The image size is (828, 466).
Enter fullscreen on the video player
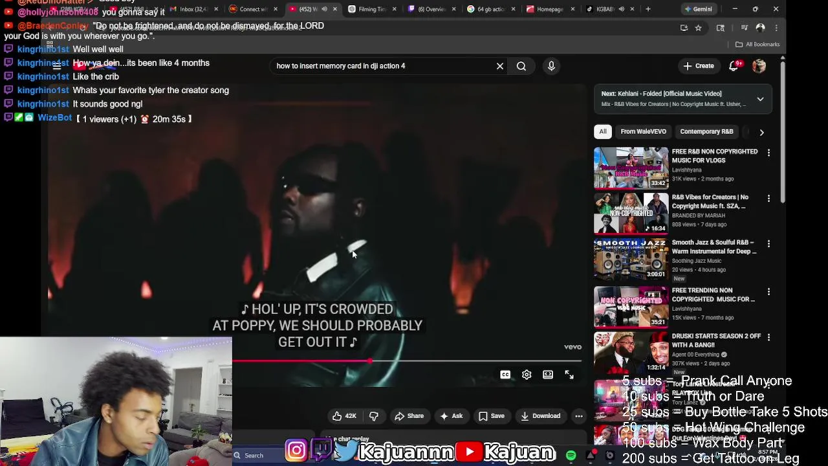pos(569,375)
